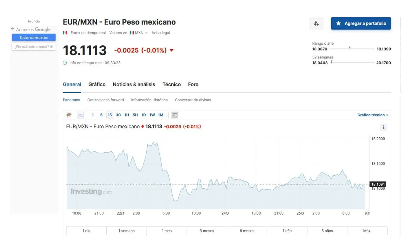Open the Aviso legal link
This screenshot has height=238, width=409.
click(x=161, y=33)
